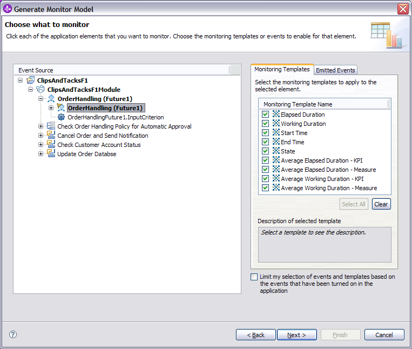Click the Cancel Order and Send Notification icon

point(51,135)
